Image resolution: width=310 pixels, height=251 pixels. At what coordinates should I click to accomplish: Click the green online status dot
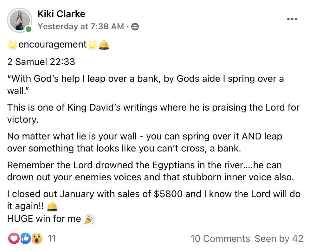pyautogui.click(x=29, y=29)
